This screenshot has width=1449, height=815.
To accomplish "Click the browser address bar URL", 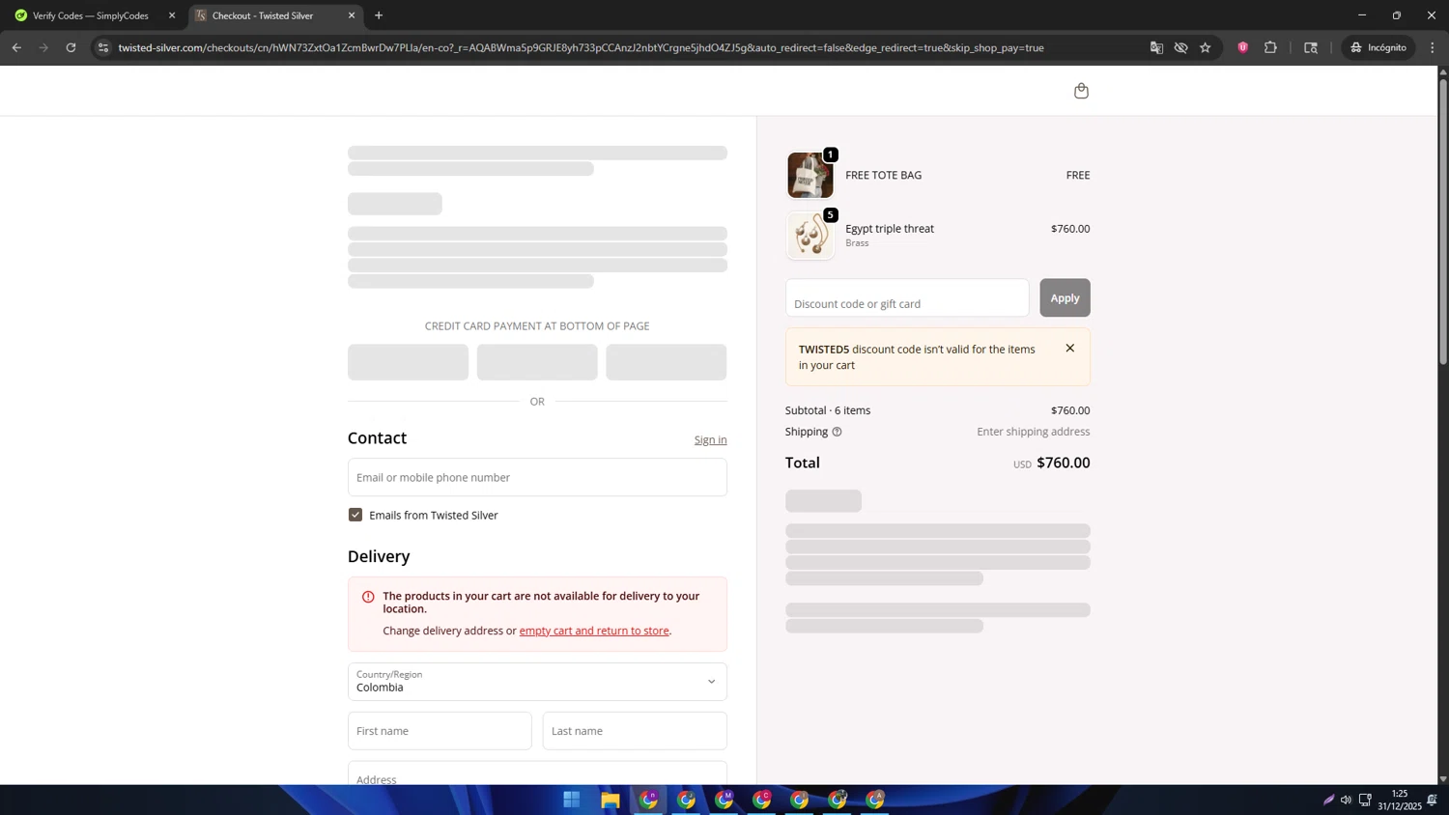I will [x=581, y=47].
